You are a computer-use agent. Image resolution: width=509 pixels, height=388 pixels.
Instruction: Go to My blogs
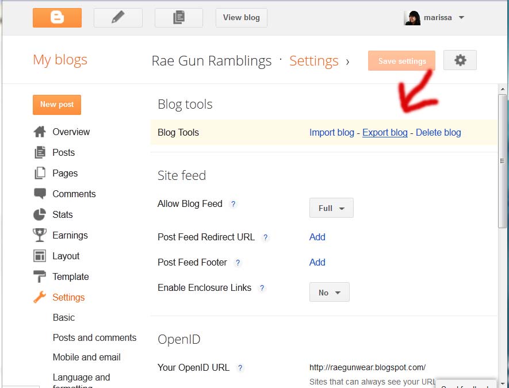click(x=60, y=60)
